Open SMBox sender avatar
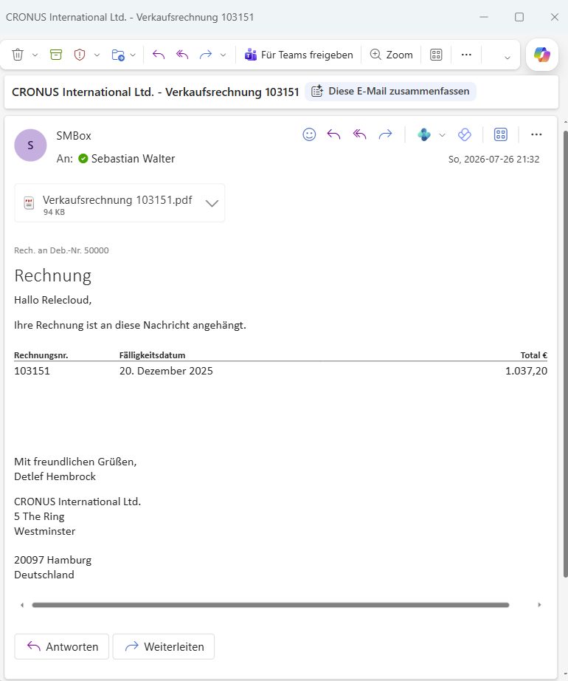The height and width of the screenshot is (681, 568). coord(30,145)
